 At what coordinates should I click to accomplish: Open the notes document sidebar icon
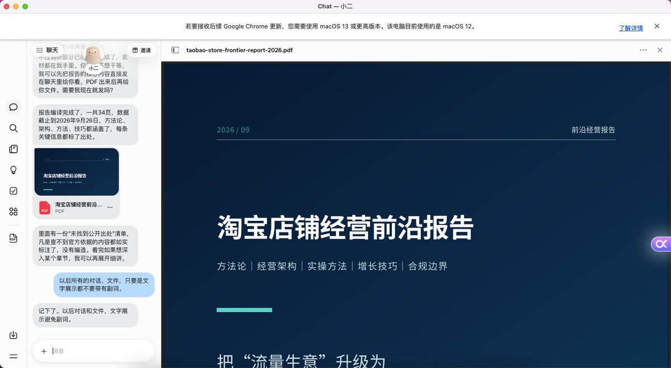coord(13,149)
